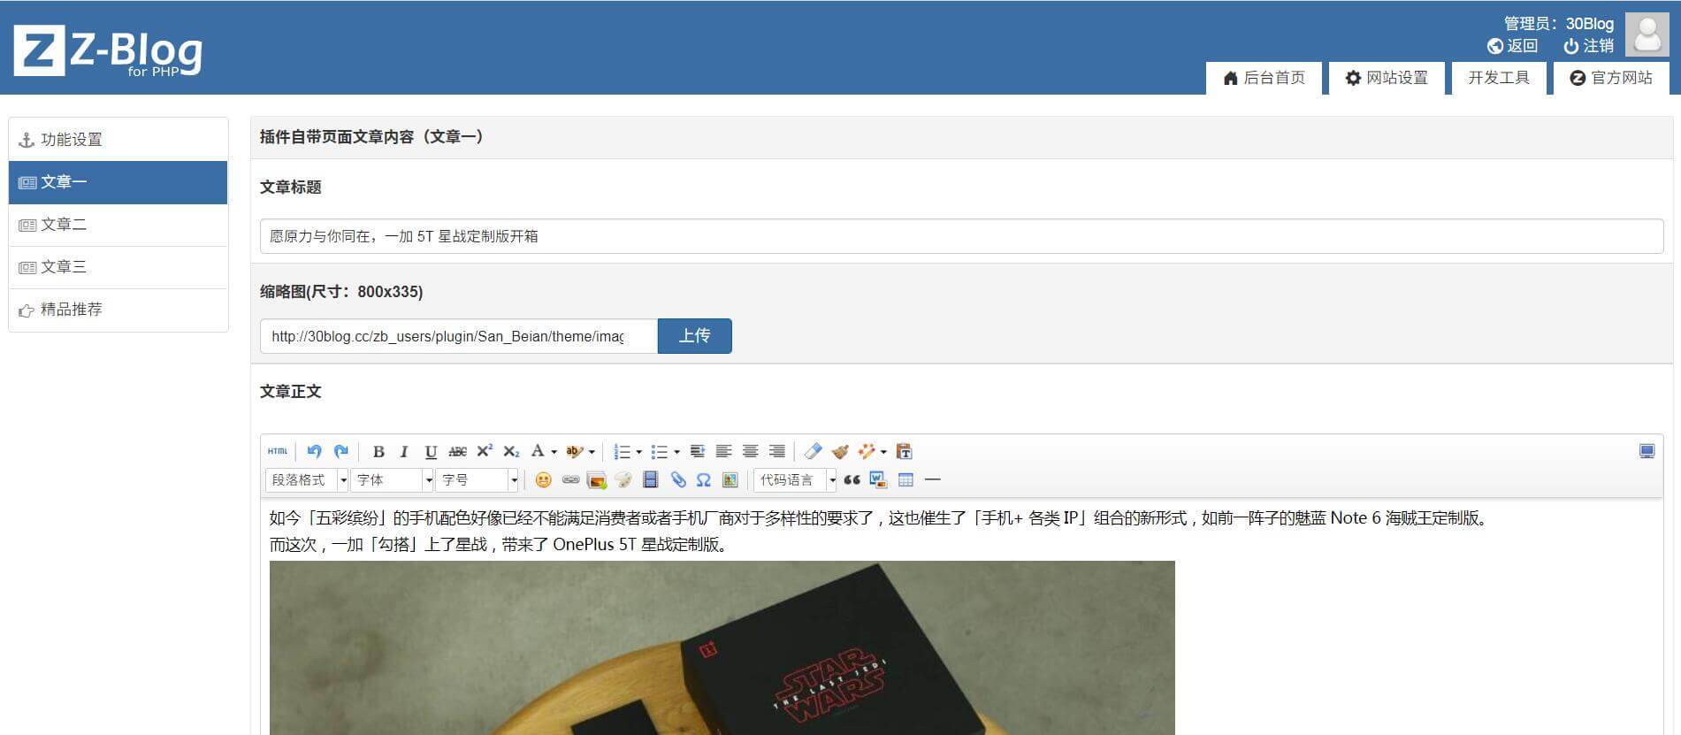
Task: Open highlight color dropdown arrow
Action: coord(592,452)
